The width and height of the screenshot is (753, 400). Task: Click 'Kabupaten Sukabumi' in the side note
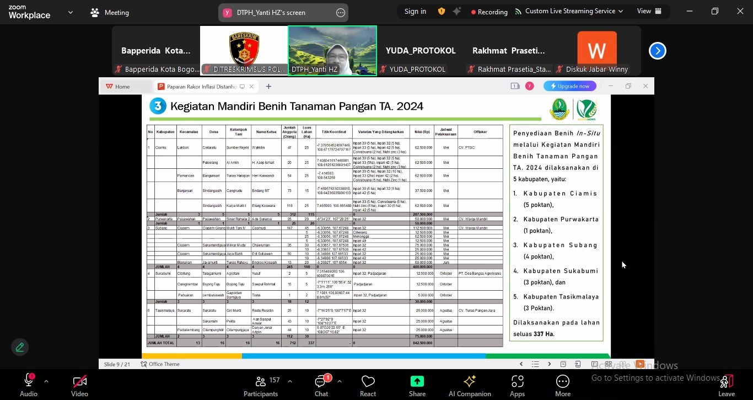click(x=561, y=271)
